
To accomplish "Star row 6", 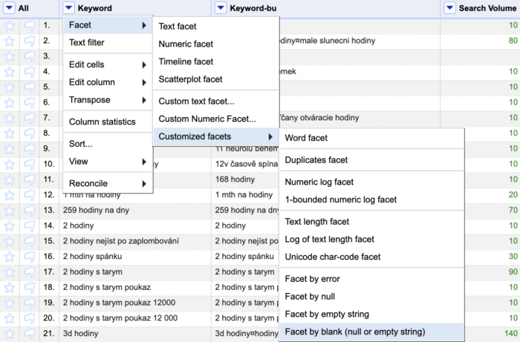I will [10, 102].
